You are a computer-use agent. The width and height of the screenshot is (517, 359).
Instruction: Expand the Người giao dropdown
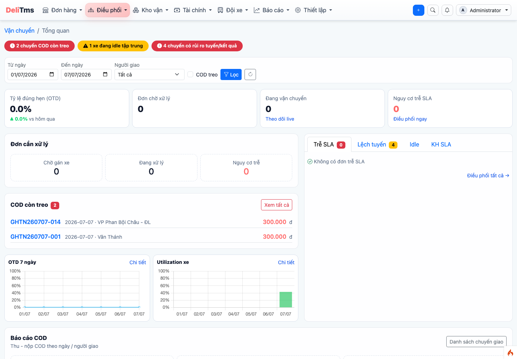pyautogui.click(x=149, y=74)
